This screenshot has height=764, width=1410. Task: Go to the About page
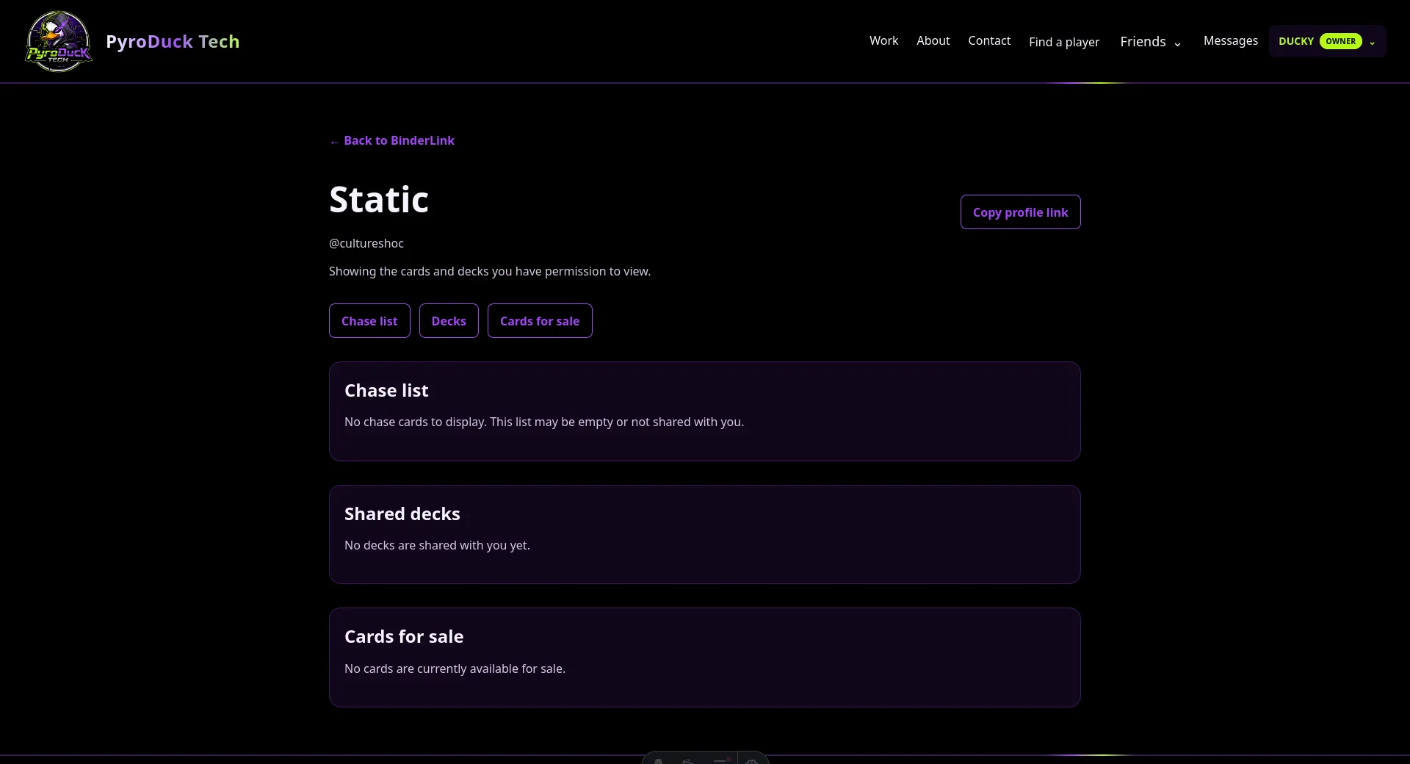(x=933, y=40)
